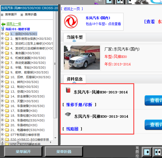The width and height of the screenshot is (162, 158).
Task: Expand 6、机械变速器 node
Action: [x=2, y=58]
